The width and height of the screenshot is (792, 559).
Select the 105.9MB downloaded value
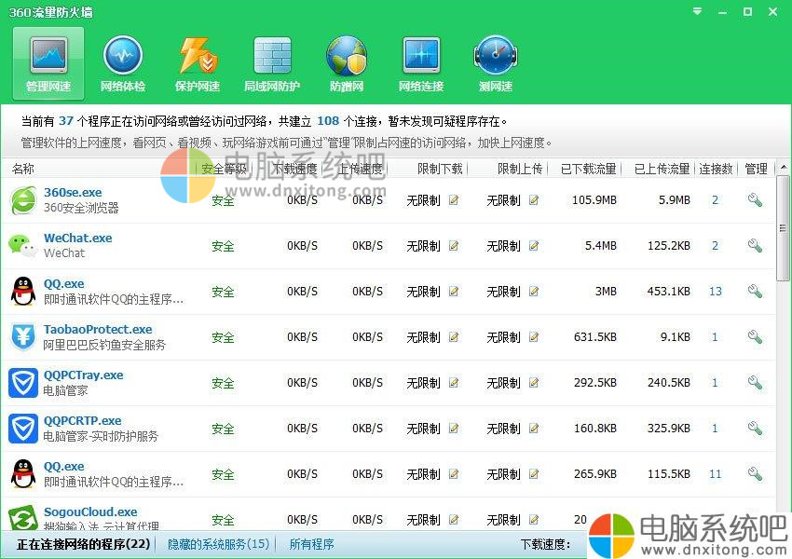[594, 200]
